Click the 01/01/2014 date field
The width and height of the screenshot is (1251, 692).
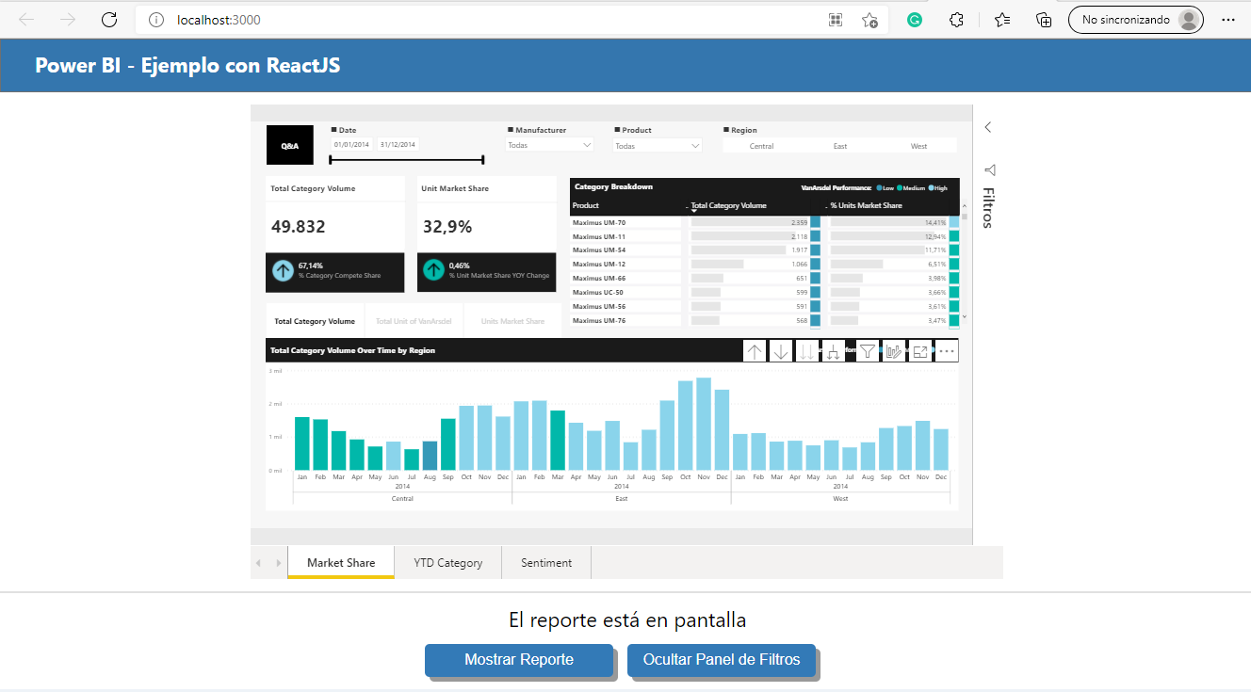(x=352, y=144)
